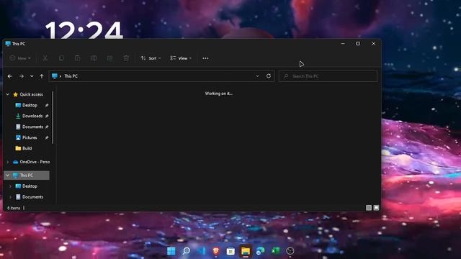The image size is (461, 259).
Task: Open Downloads under Quick access
Action: click(32, 116)
